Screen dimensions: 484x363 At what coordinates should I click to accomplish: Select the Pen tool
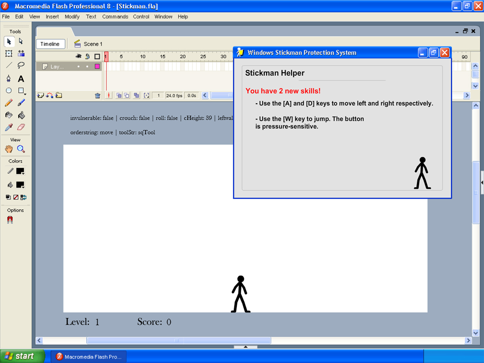[9, 79]
